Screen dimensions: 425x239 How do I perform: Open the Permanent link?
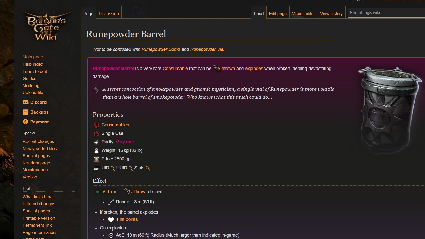pos(37,225)
